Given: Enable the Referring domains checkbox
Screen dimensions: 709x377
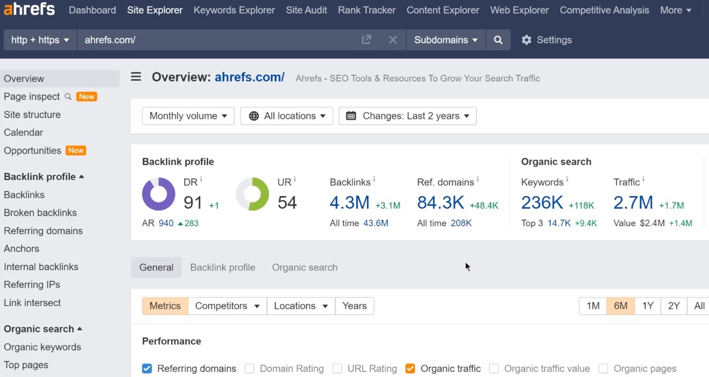Looking at the screenshot, I should [x=147, y=368].
